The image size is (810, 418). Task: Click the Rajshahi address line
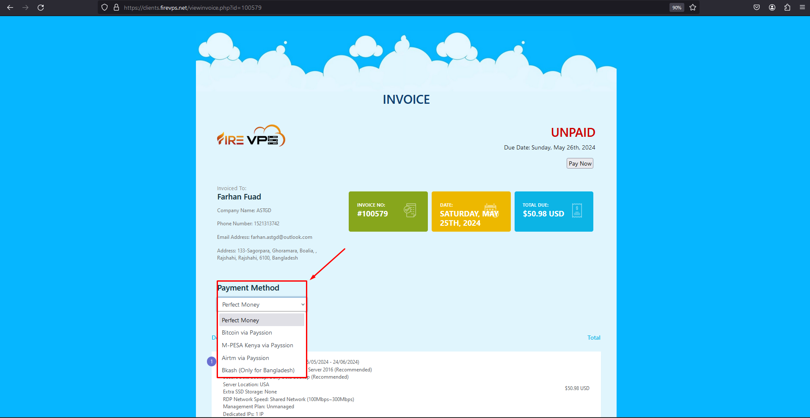pos(257,258)
